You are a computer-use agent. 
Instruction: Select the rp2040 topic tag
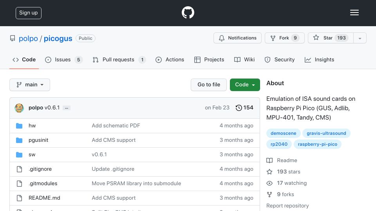click(x=279, y=144)
